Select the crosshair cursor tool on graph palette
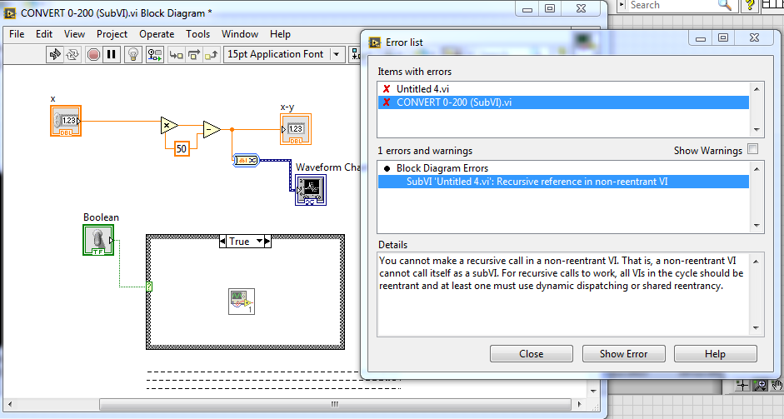 742,385
